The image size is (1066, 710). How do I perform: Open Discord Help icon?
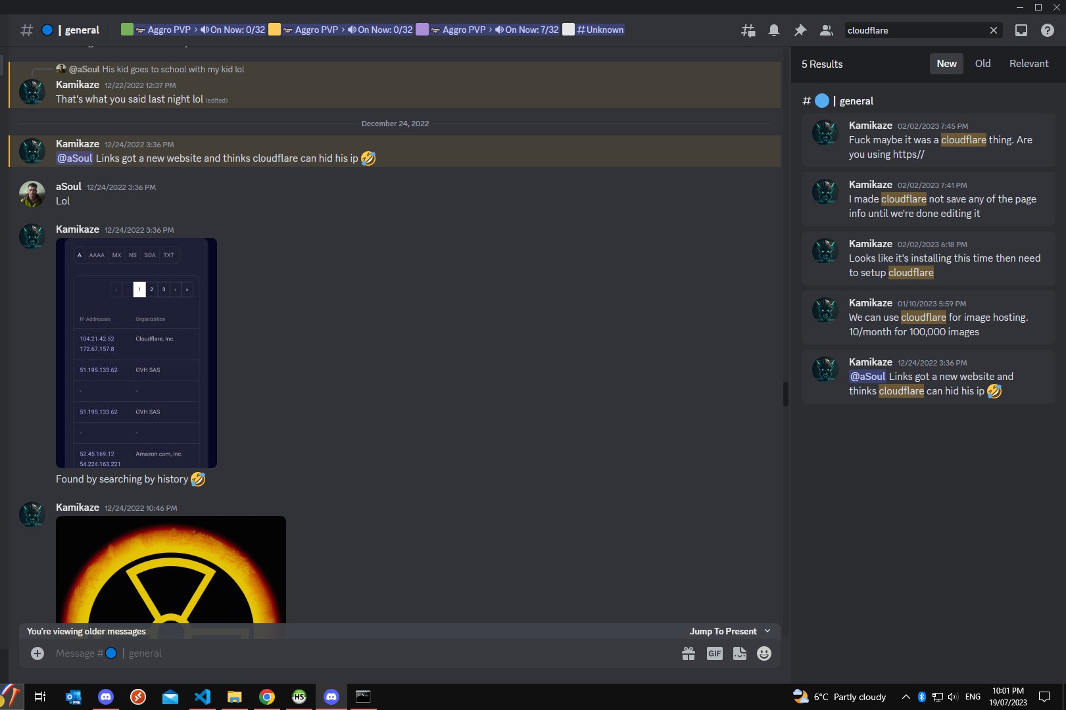(x=1048, y=30)
